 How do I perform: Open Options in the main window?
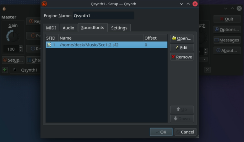(227, 30)
